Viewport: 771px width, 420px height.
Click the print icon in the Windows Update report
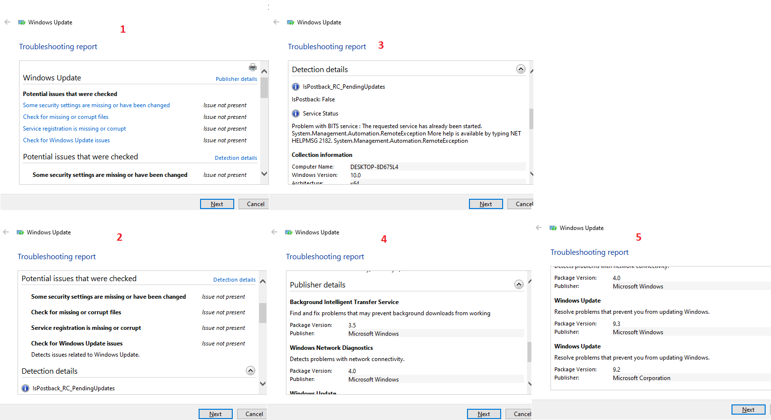[x=253, y=67]
